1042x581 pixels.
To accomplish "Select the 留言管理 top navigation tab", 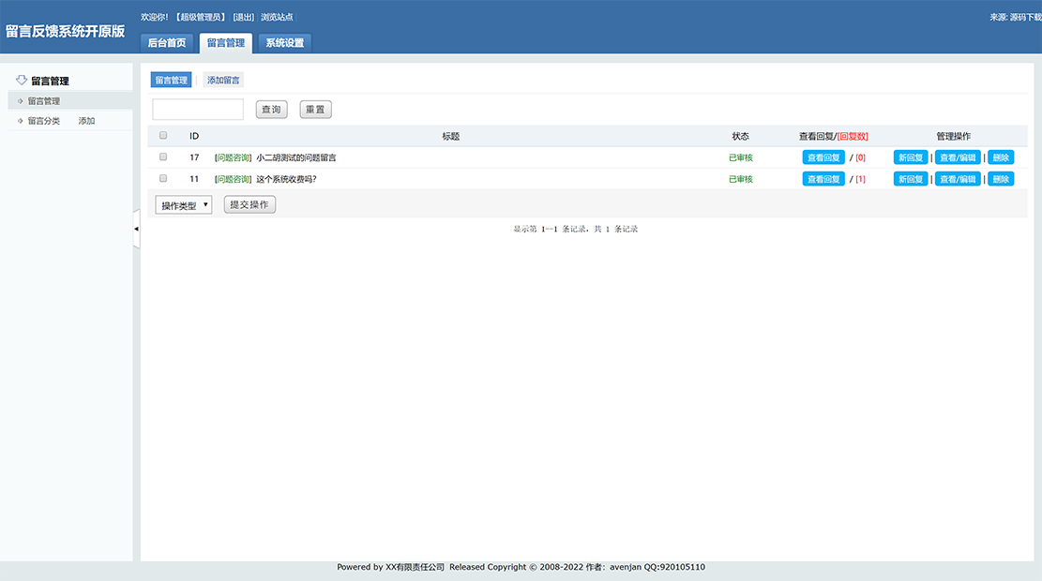I will point(225,43).
